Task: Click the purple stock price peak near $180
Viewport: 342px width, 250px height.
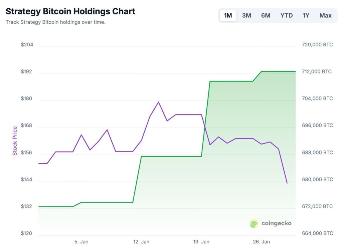Action: pyautogui.click(x=158, y=102)
